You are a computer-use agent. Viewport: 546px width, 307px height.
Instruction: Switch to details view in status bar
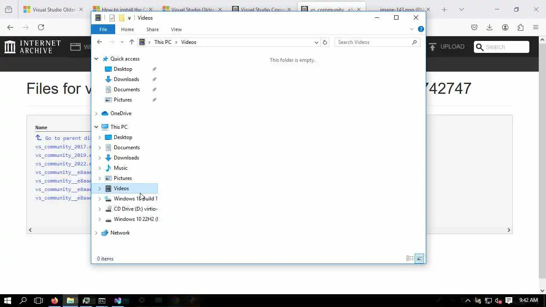pos(410,258)
